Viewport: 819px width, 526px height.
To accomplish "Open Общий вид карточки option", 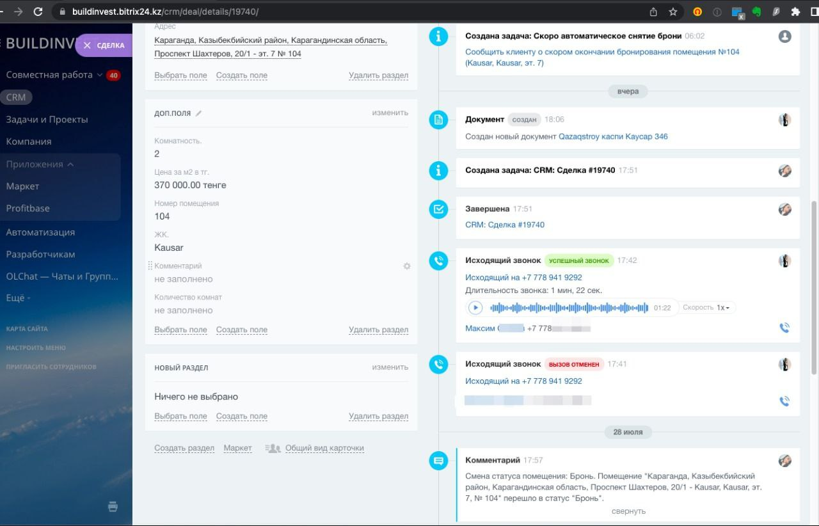I will [x=324, y=449].
